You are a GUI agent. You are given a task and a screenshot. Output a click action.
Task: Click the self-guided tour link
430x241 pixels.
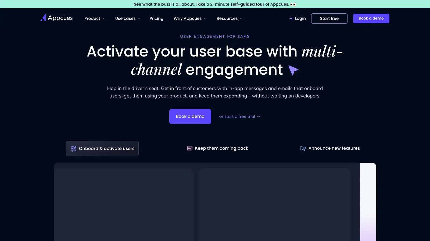(x=247, y=4)
